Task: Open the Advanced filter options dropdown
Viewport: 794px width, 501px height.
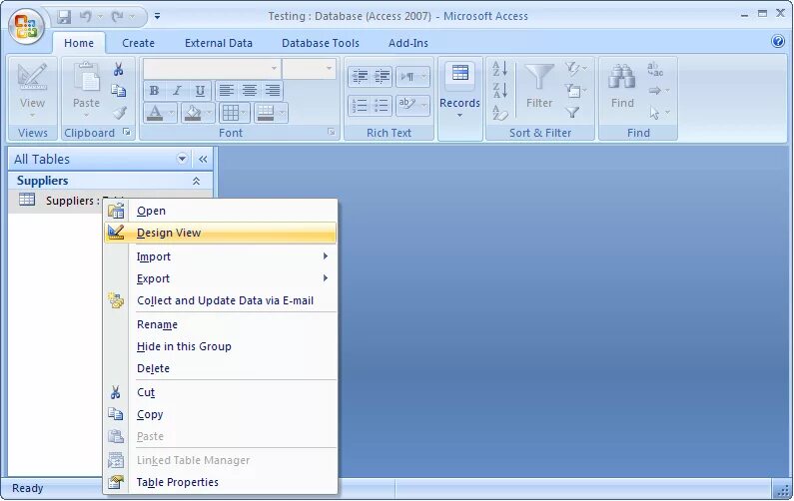Action: pos(575,91)
